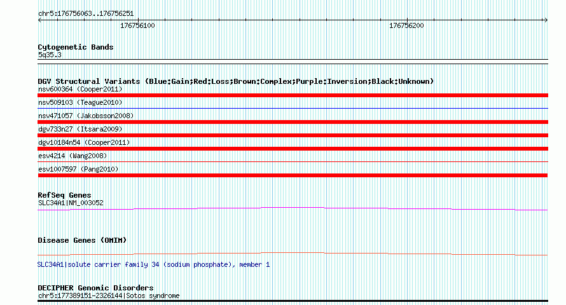The image size is (566, 305).
Task: Click the 176756100 ruler tick label
Action: tap(137, 25)
